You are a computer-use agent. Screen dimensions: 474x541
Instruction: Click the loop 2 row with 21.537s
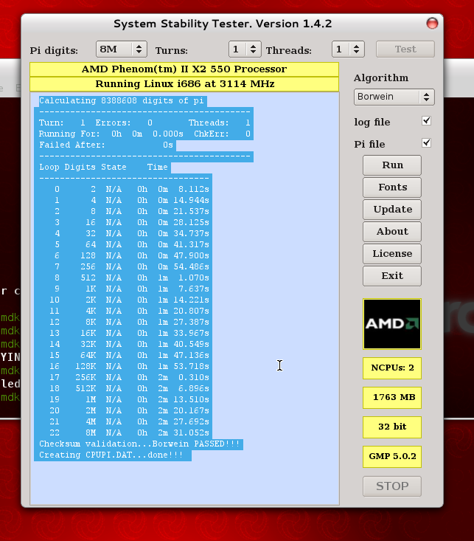coord(123,212)
